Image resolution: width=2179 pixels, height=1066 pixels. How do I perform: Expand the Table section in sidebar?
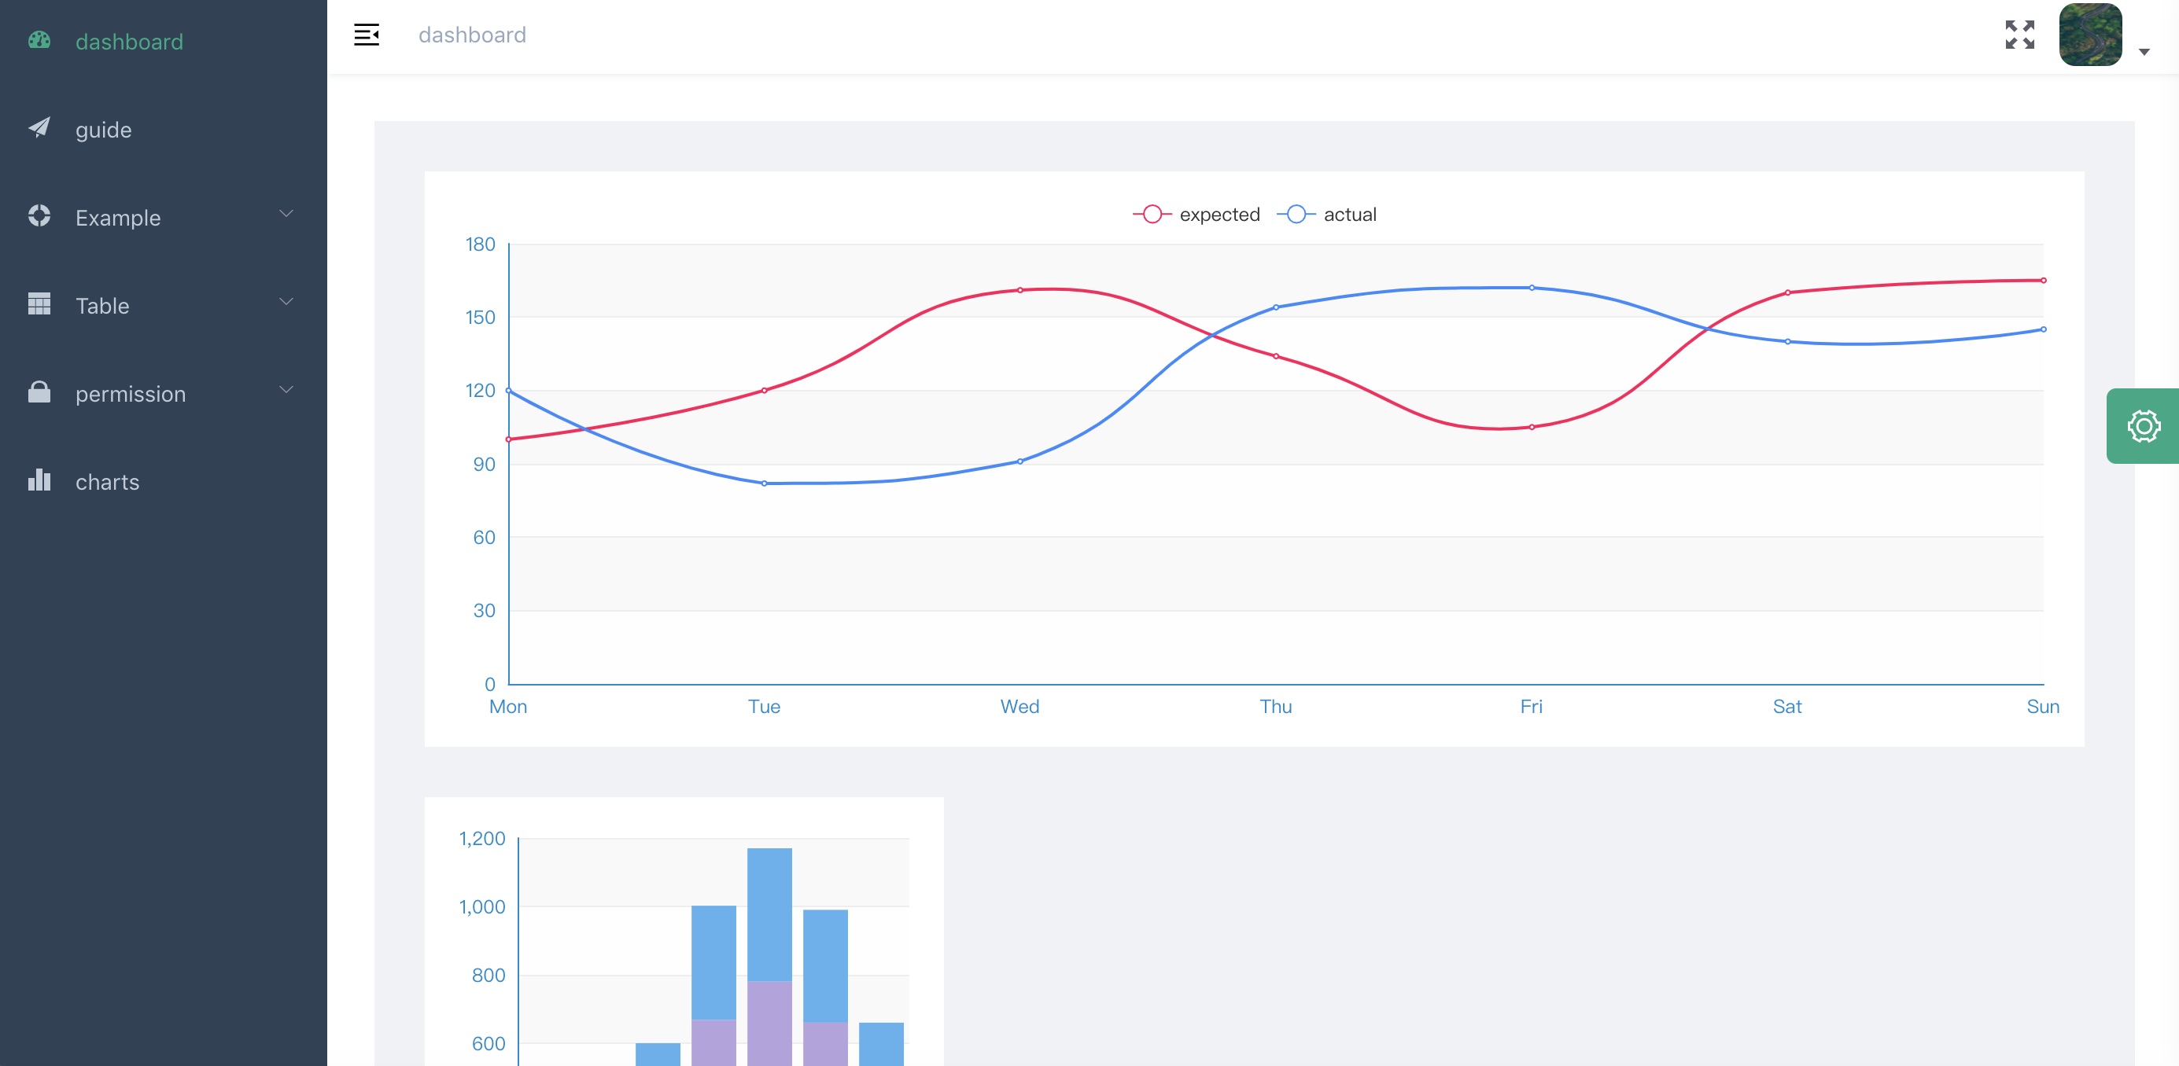tap(161, 305)
